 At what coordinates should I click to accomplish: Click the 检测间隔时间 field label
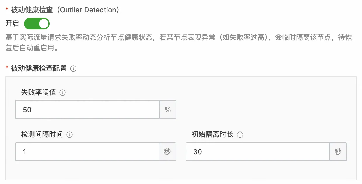42,135
